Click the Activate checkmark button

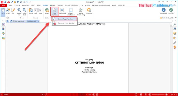click(x=171, y=11)
